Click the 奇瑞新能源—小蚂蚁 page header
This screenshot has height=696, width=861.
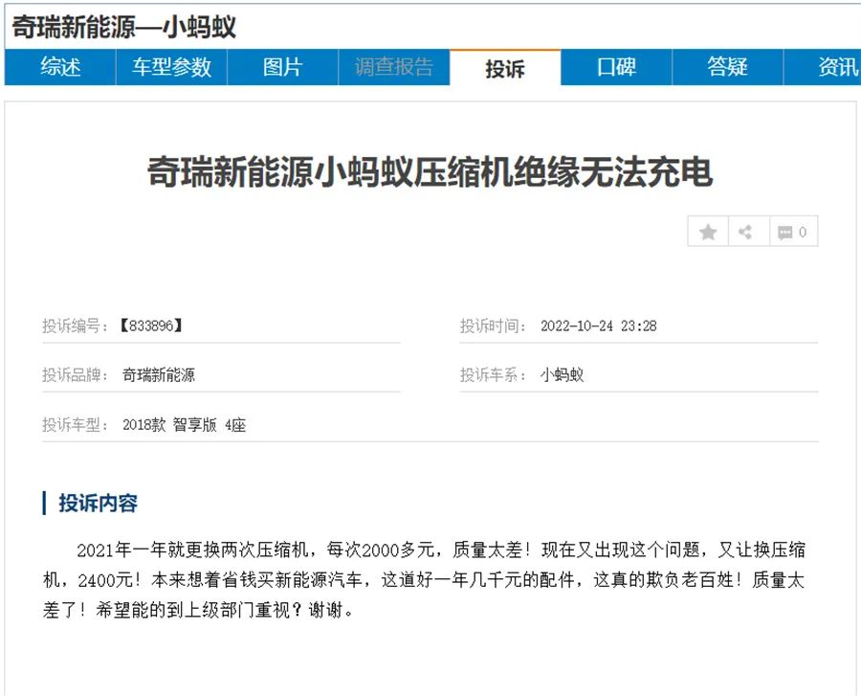(x=123, y=27)
